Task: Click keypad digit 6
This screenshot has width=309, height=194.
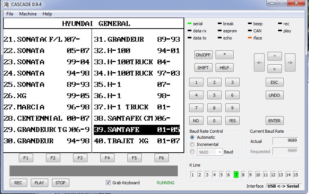Action: [x=233, y=95]
